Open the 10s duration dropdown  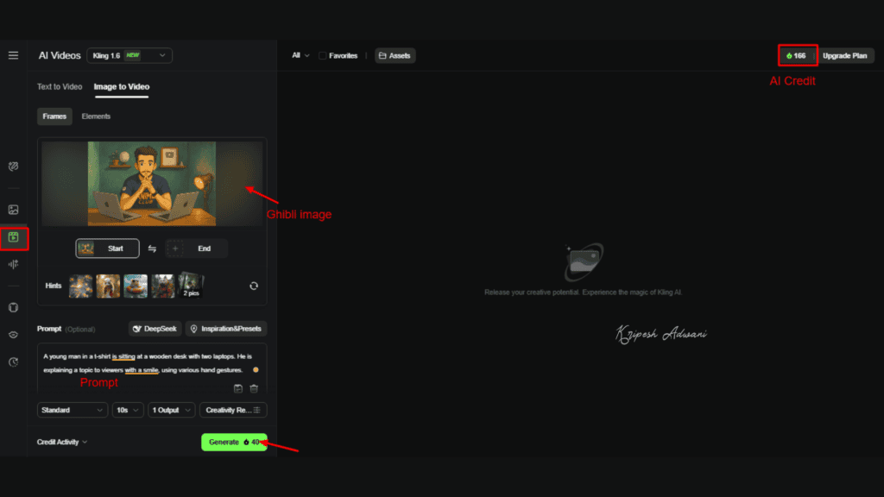pos(127,410)
